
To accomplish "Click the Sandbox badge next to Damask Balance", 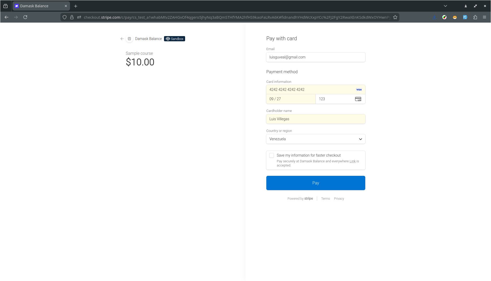I will tap(174, 39).
